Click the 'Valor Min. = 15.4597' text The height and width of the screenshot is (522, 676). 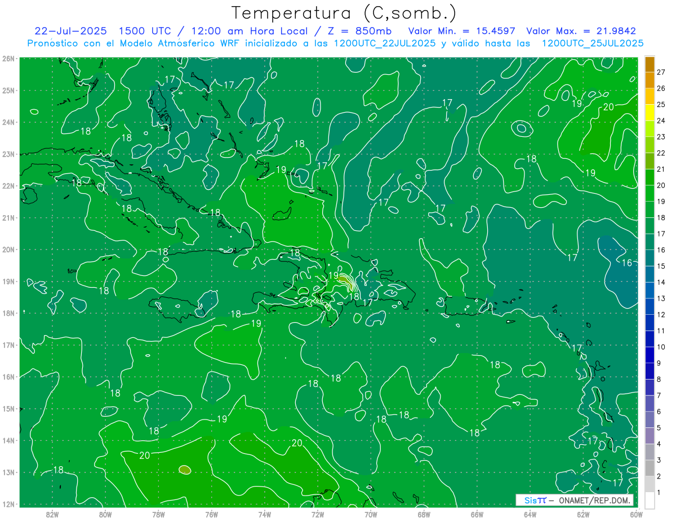[x=461, y=31]
